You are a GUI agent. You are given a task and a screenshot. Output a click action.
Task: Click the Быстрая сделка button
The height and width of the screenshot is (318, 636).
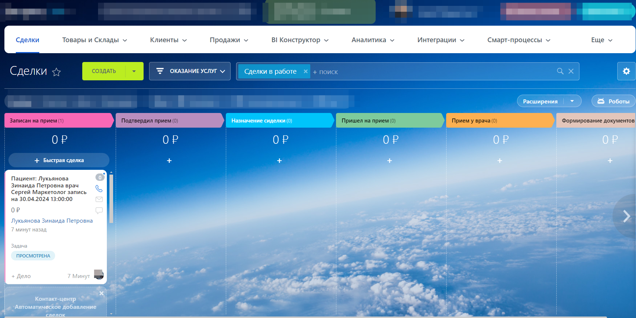pyautogui.click(x=59, y=160)
